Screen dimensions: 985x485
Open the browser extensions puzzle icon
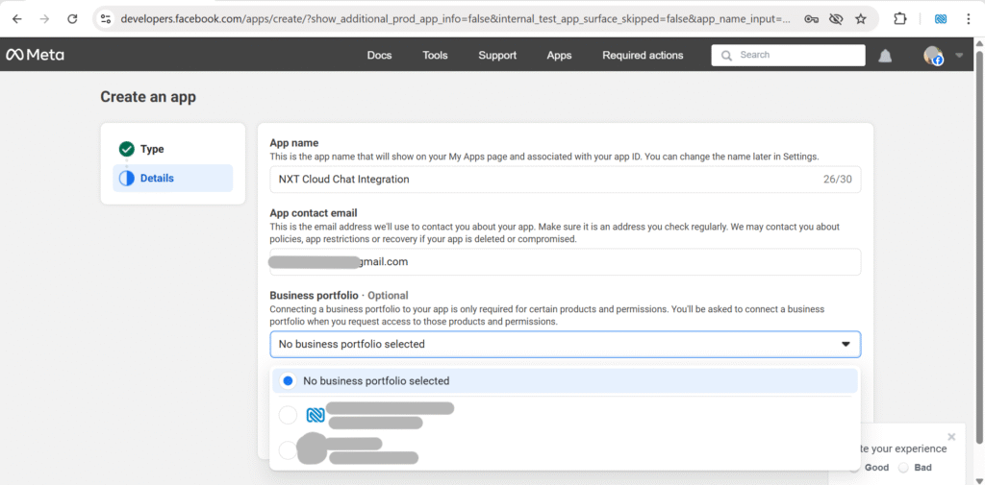(x=900, y=18)
